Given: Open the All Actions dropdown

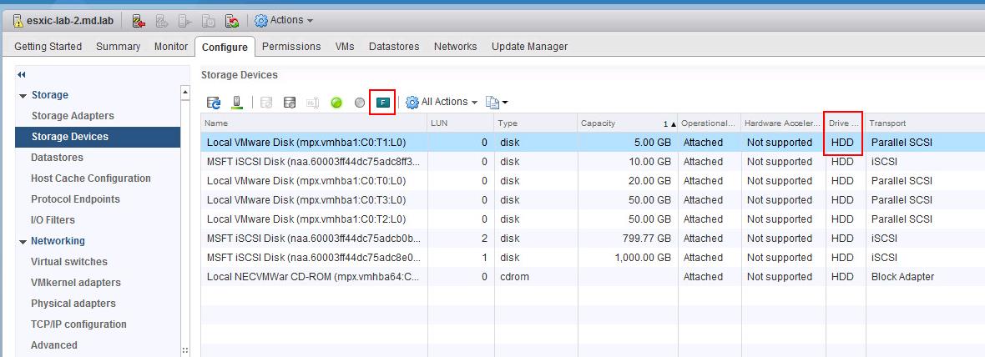Looking at the screenshot, I should pyautogui.click(x=442, y=102).
